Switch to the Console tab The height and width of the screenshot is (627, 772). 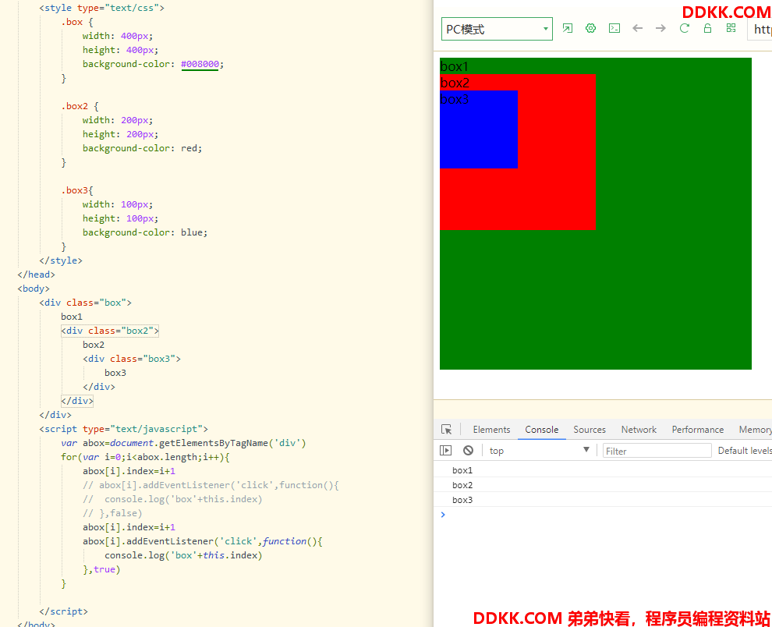(x=542, y=430)
